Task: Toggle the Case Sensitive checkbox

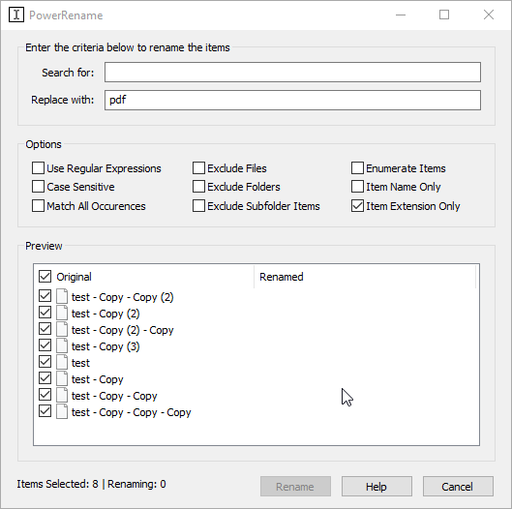Action: (x=38, y=187)
